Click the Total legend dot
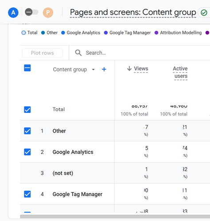This screenshot has width=210, height=221. (x=23, y=33)
